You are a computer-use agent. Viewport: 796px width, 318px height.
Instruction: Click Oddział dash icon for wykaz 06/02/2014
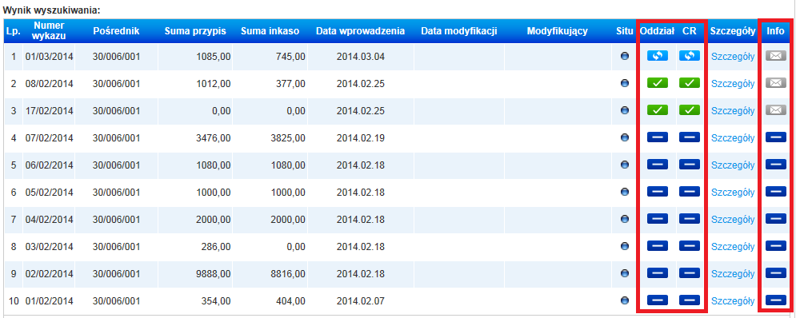click(658, 165)
